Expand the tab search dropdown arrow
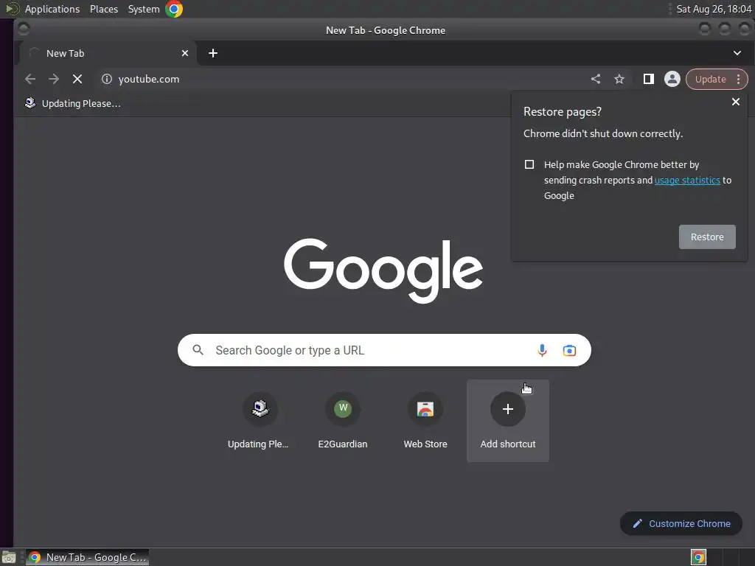 737,53
